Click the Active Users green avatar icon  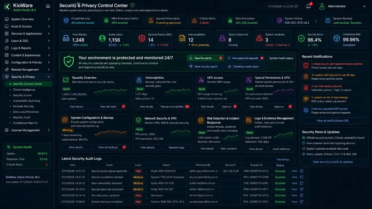coord(102,38)
